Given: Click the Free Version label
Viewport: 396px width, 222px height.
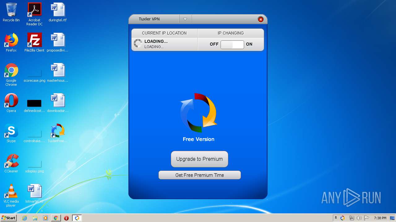Looking at the screenshot, I should [199, 139].
